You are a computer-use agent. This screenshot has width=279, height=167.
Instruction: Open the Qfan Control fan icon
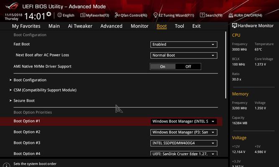point(117,15)
